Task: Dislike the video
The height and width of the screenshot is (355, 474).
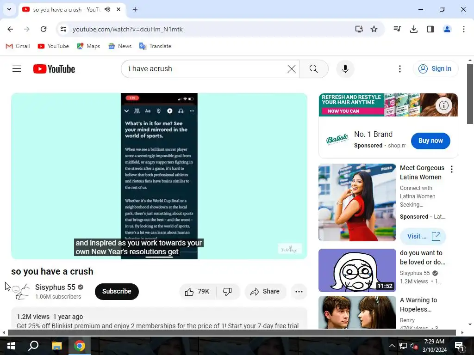Action: click(228, 291)
